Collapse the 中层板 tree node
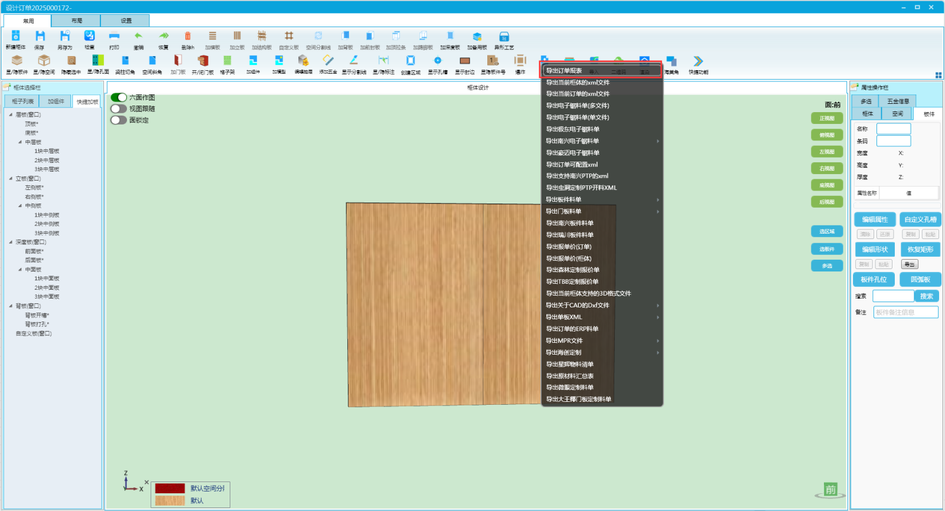The width and height of the screenshot is (945, 511). click(x=20, y=142)
